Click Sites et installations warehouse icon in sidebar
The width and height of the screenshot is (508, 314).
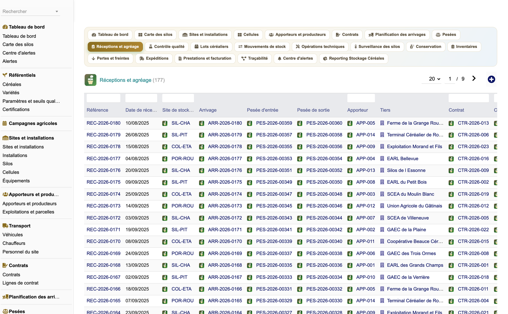click(x=5, y=138)
